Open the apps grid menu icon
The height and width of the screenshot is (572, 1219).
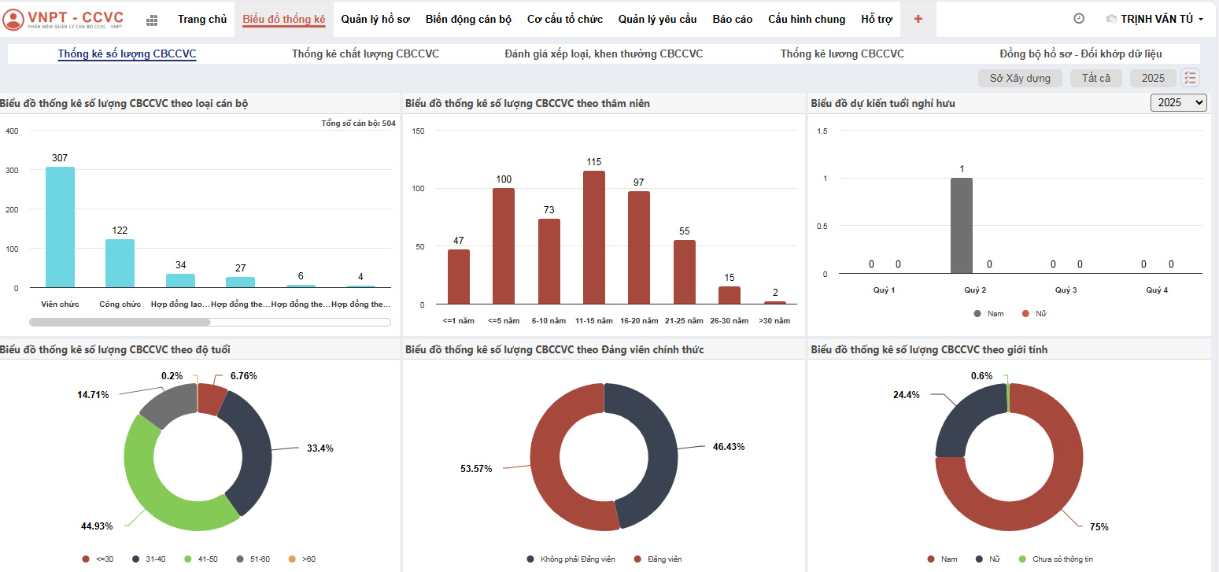(153, 20)
